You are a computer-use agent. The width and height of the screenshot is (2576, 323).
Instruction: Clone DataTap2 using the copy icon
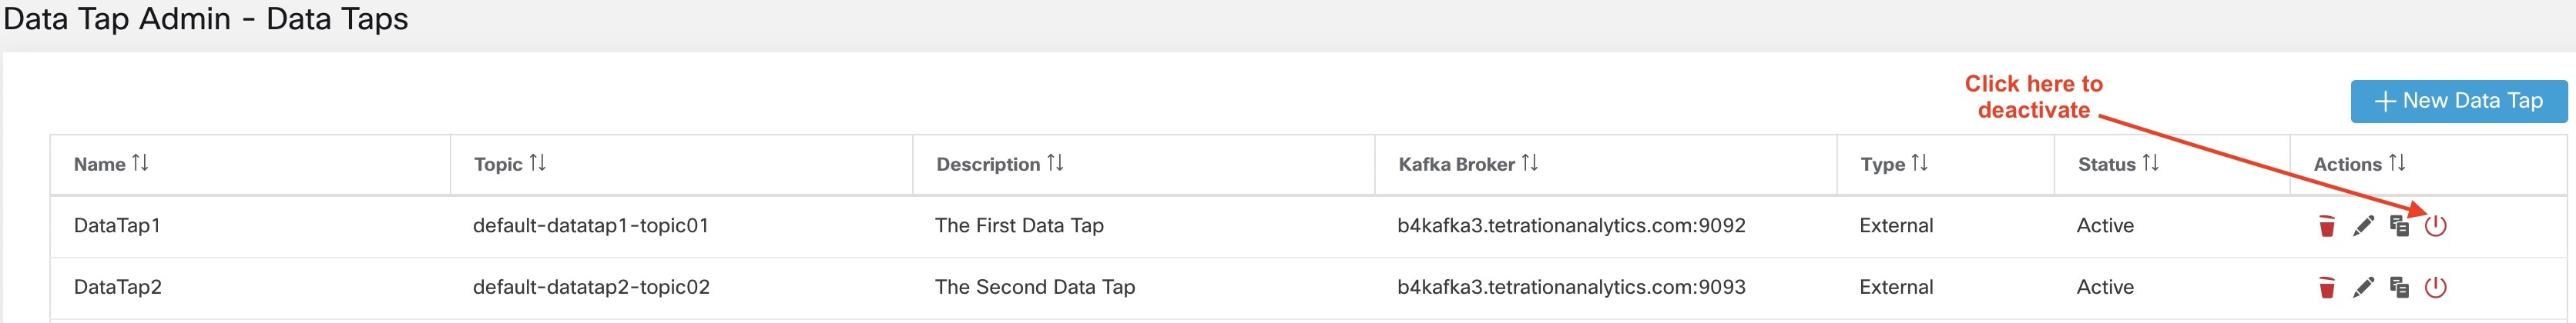pos(2399,288)
